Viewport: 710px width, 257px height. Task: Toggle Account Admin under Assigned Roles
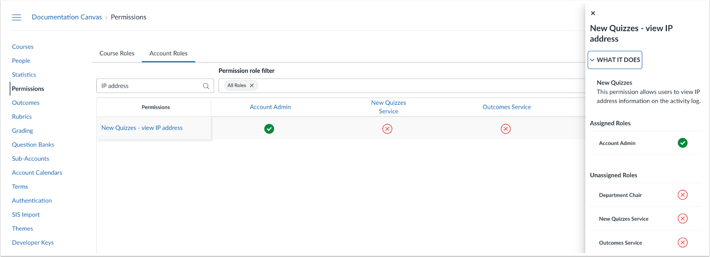click(x=683, y=143)
